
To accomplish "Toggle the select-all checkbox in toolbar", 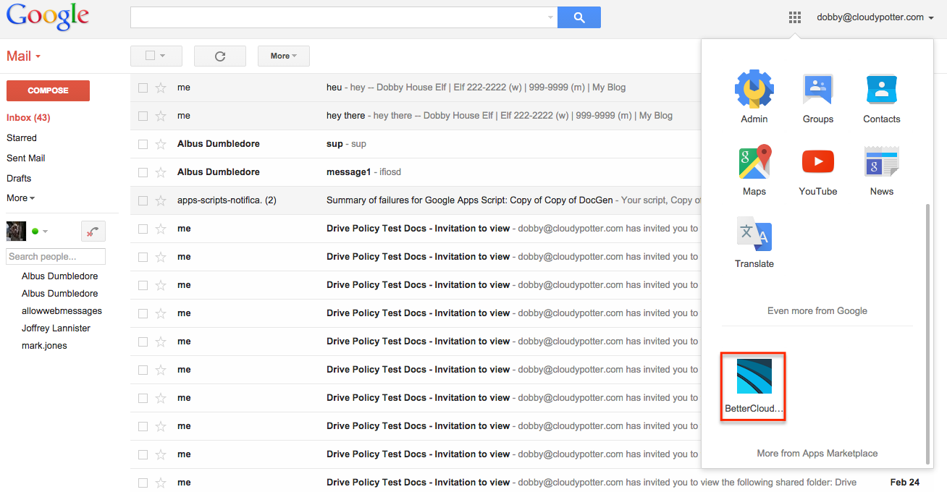I will tap(150, 56).
